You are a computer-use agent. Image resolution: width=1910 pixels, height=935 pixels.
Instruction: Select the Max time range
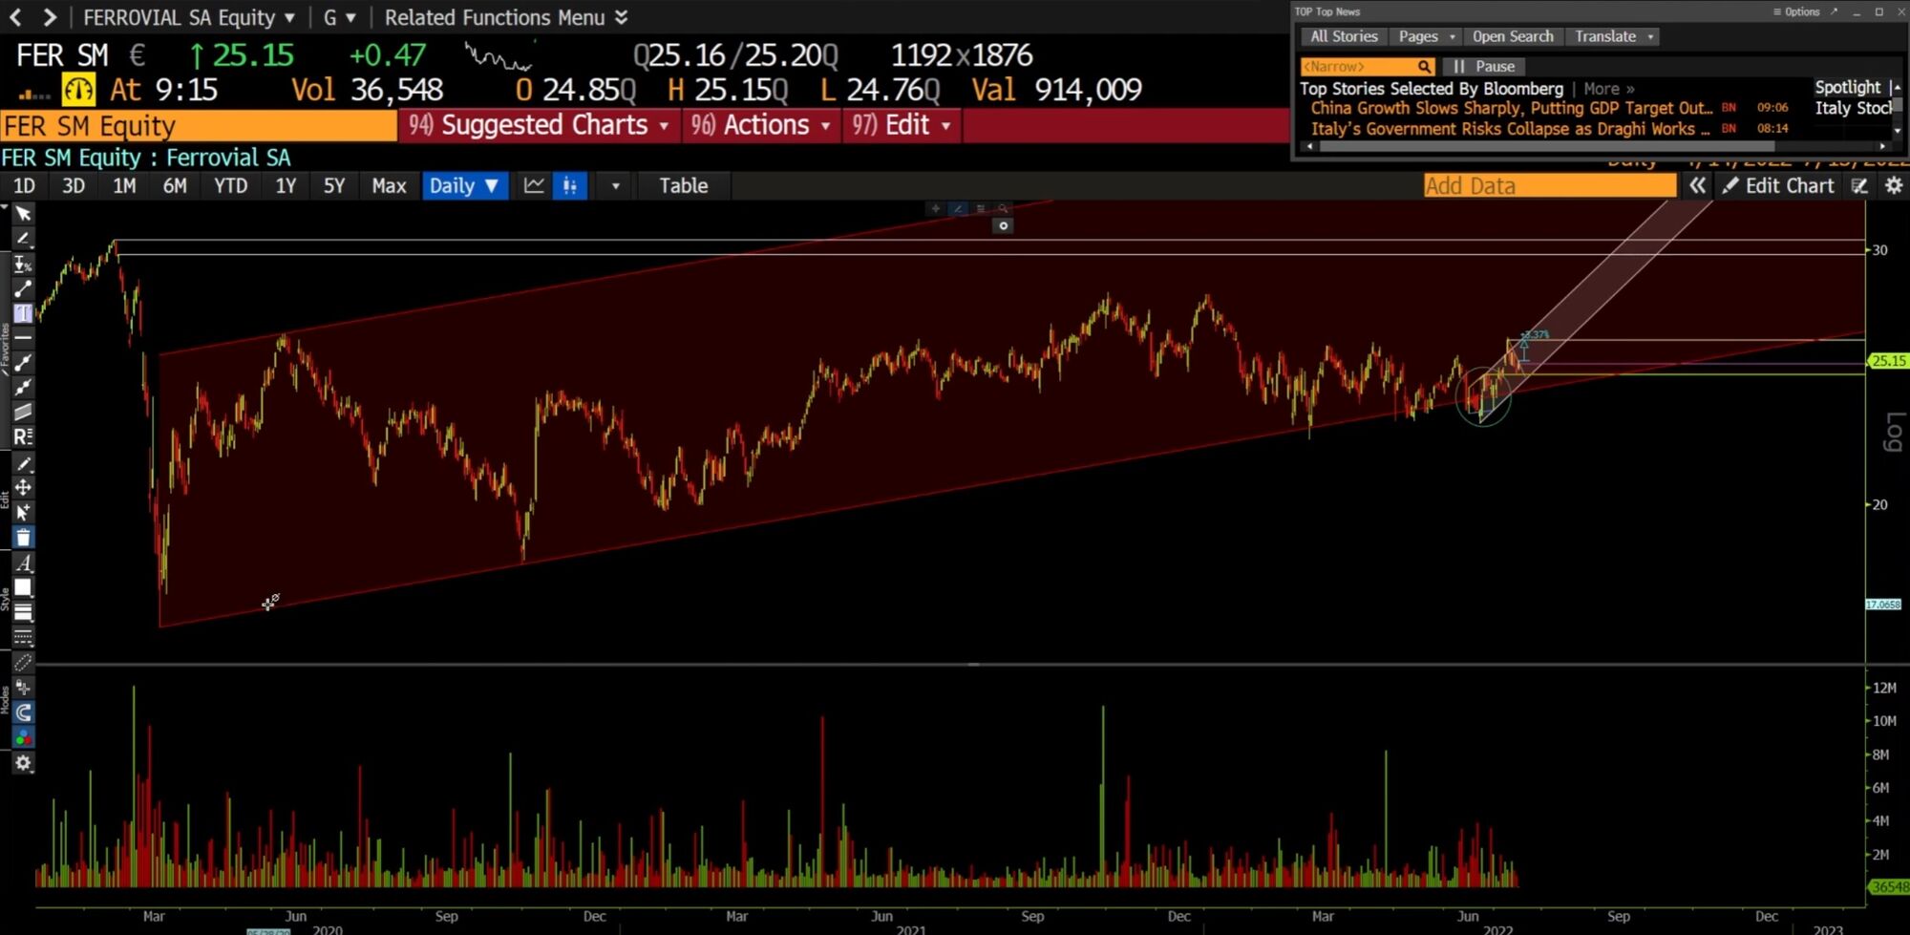tap(389, 185)
